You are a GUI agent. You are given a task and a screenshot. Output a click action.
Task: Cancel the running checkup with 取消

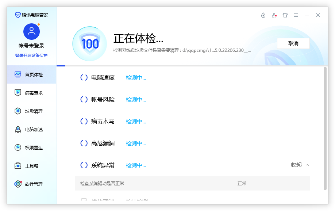pos(293,43)
